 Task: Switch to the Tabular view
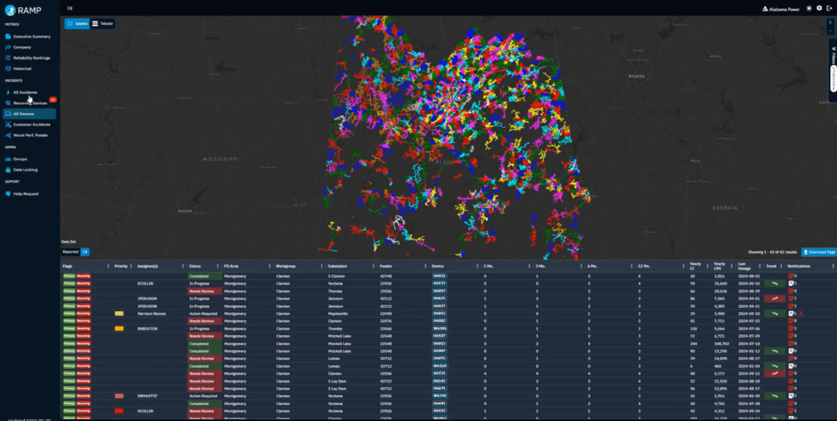[x=103, y=24]
